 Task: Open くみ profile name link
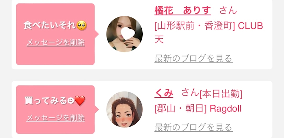(x=164, y=93)
